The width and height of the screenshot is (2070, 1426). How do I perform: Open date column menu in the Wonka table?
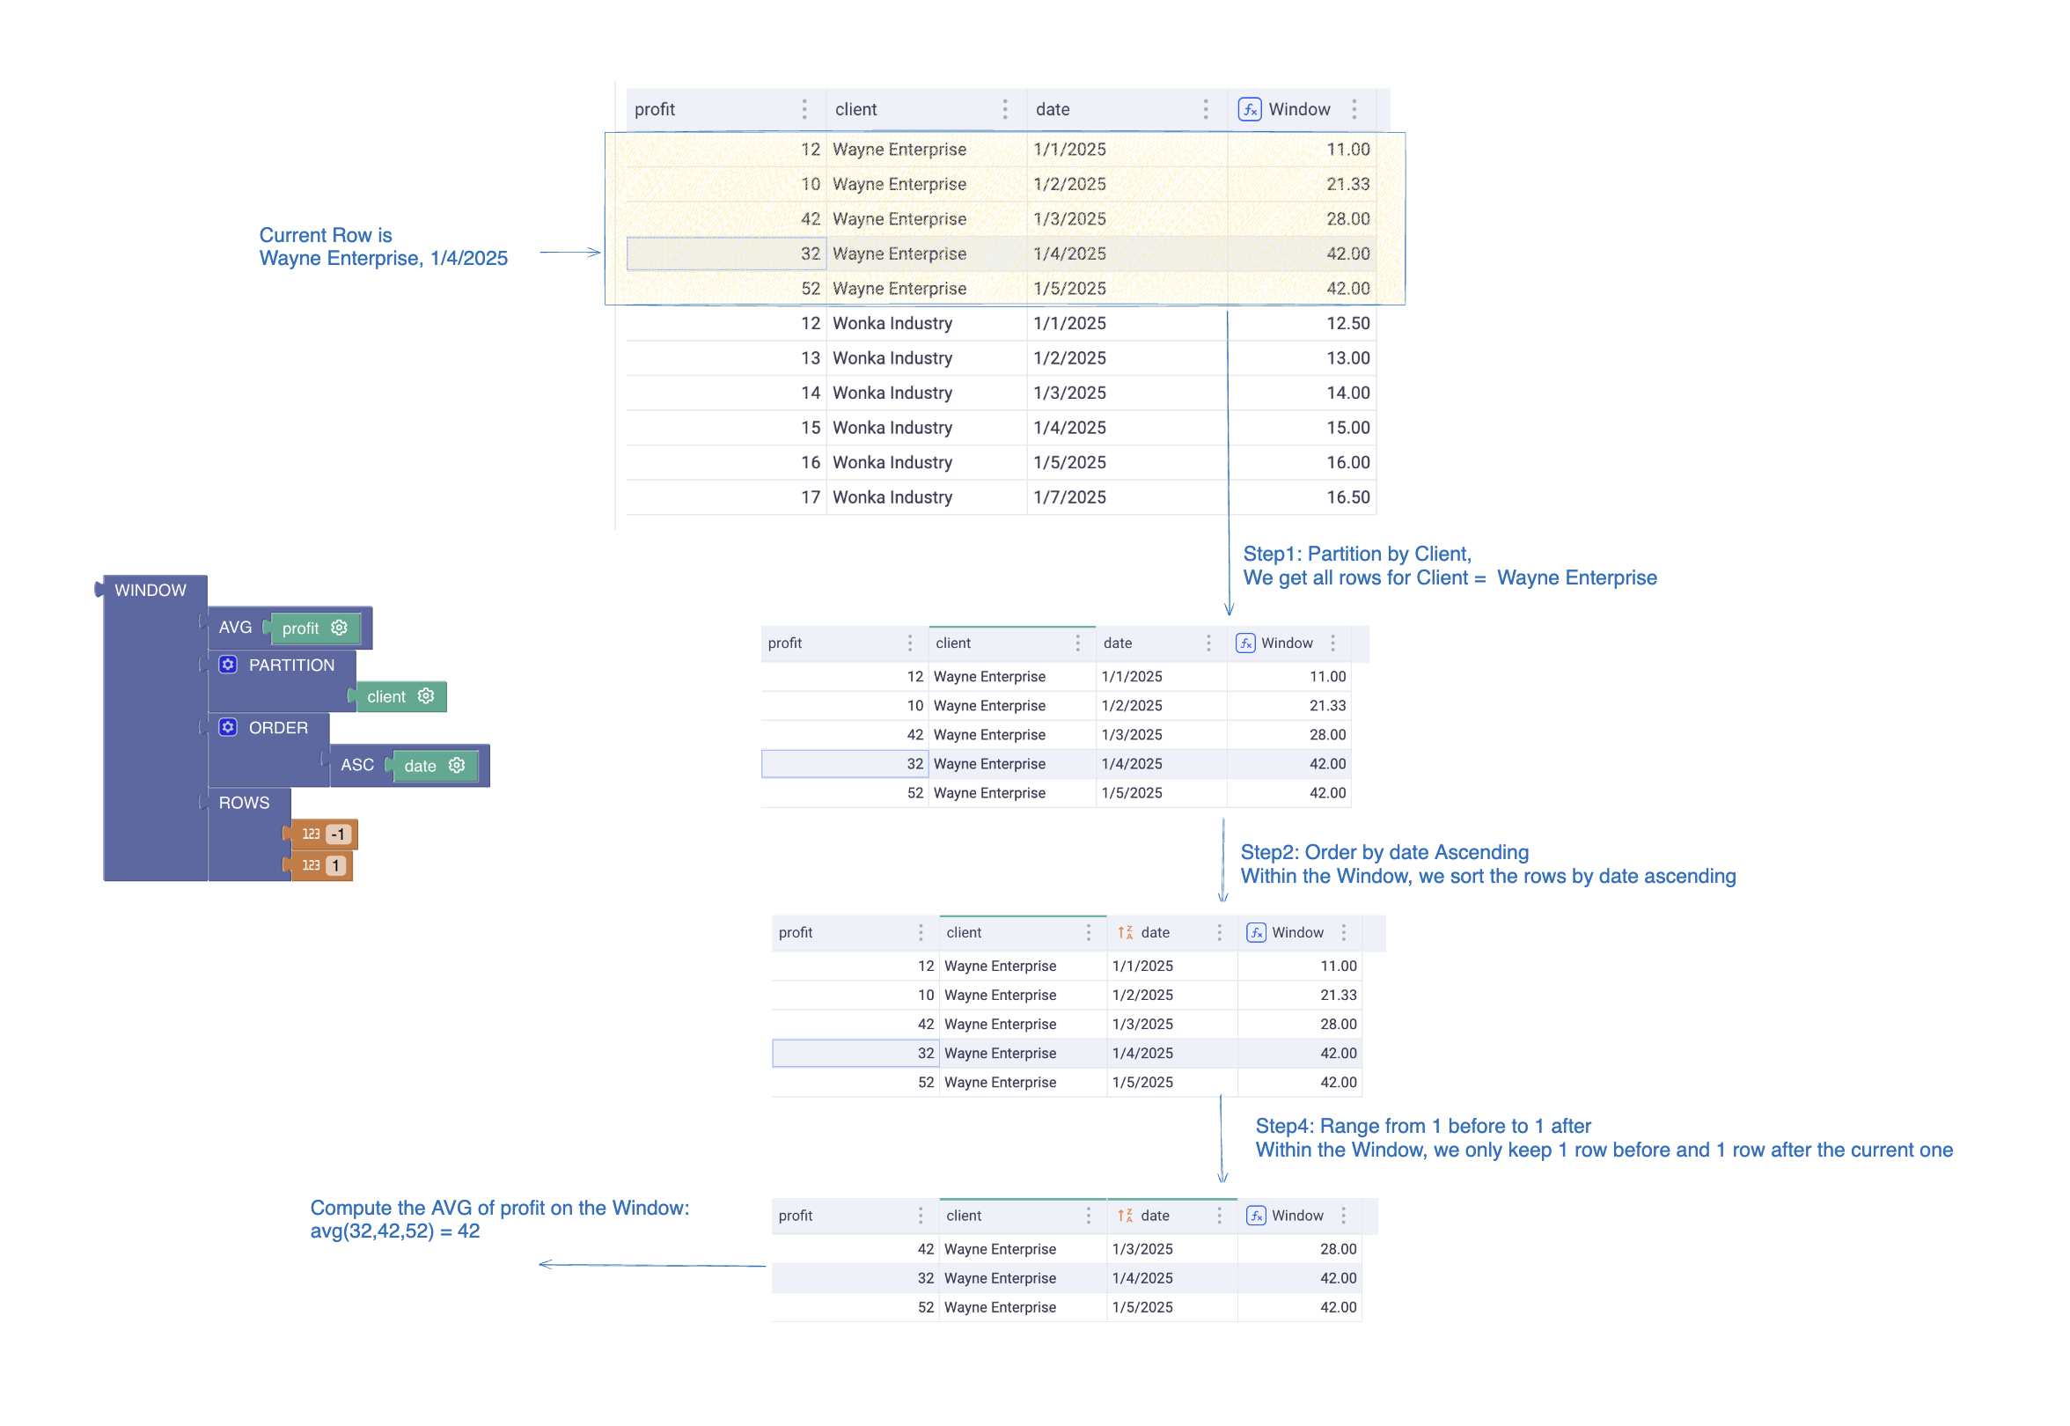point(1205,109)
